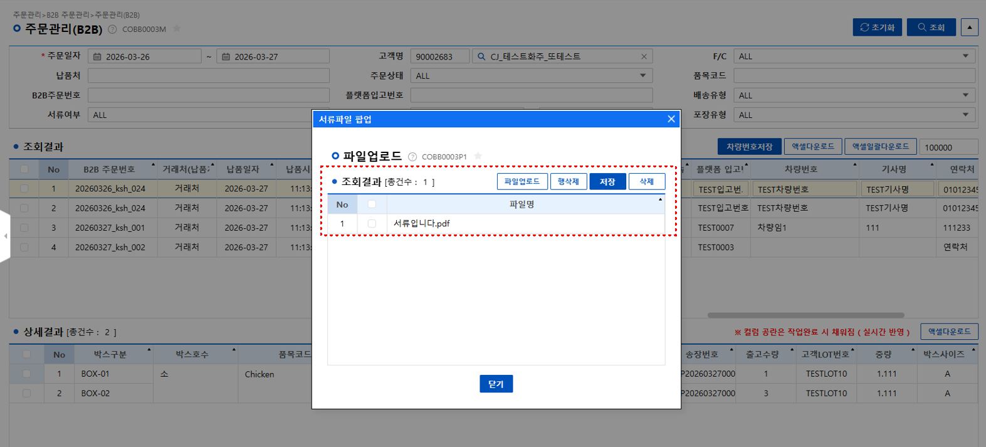The height and width of the screenshot is (447, 986).
Task: Close the 서류파일 팝업 dialog with X
Action: pos(671,119)
